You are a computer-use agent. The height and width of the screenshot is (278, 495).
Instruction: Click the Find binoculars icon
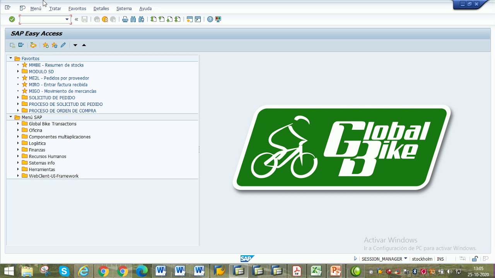(x=133, y=19)
